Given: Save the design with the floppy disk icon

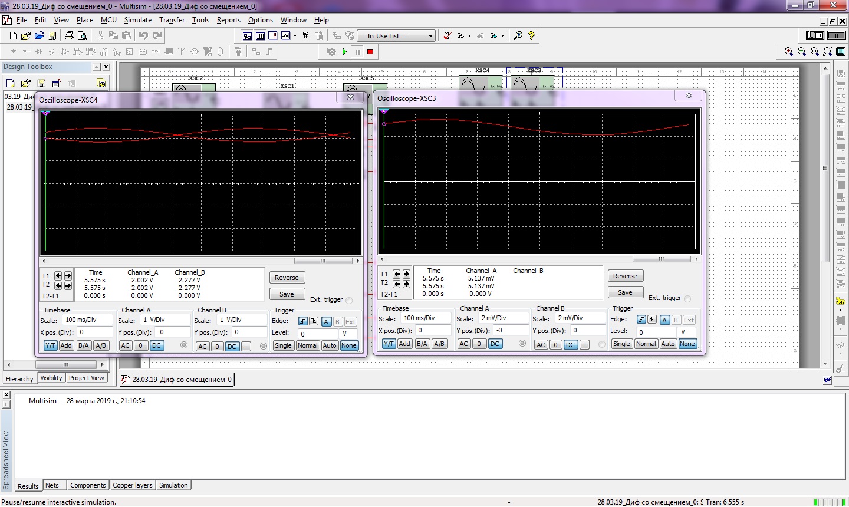Looking at the screenshot, I should point(53,36).
